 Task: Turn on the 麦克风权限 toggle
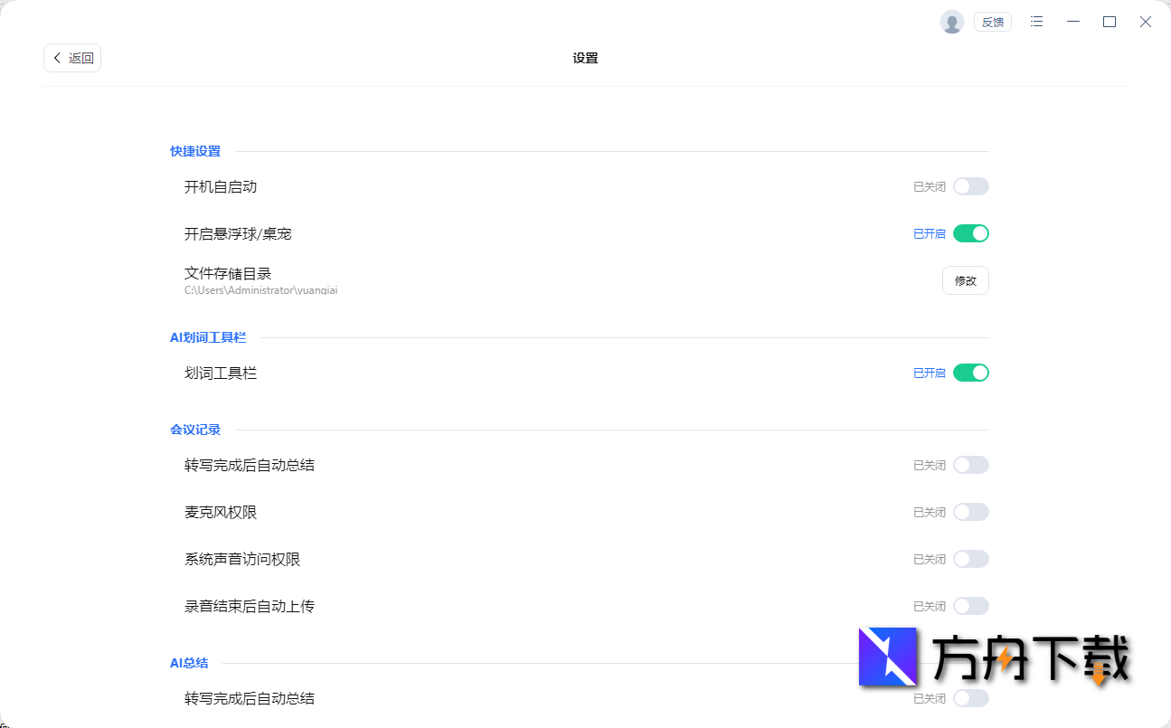click(970, 512)
